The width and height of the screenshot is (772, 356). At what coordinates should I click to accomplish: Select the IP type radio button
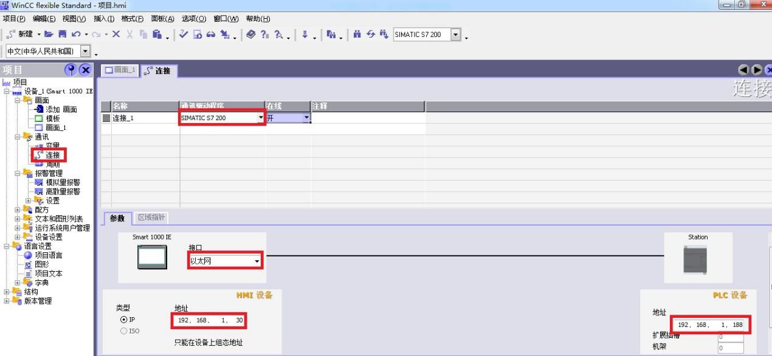[x=124, y=319]
